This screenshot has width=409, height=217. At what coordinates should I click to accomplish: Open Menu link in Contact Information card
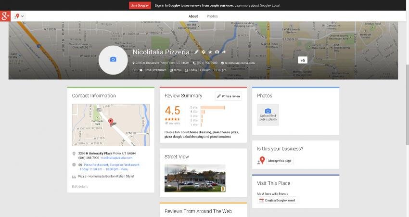(125, 169)
